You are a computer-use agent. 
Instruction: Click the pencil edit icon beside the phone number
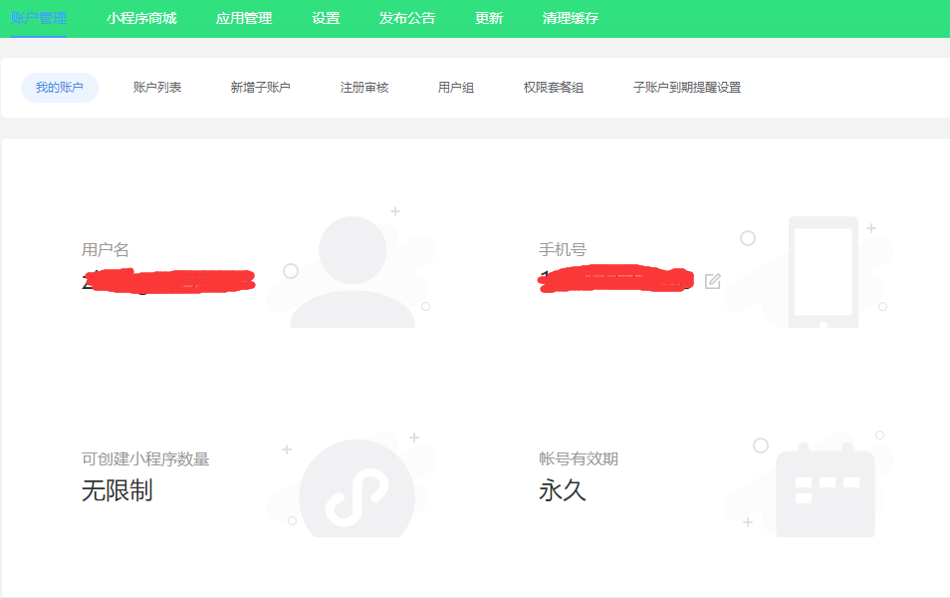(712, 281)
